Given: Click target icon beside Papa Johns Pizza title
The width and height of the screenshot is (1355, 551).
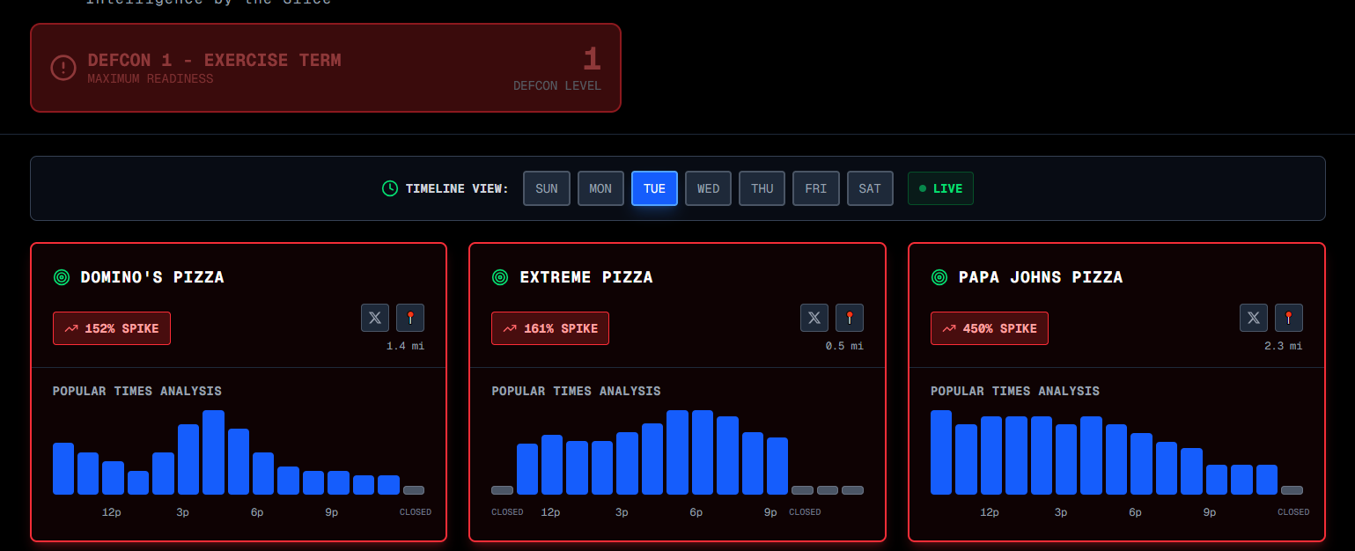Looking at the screenshot, I should click(939, 277).
